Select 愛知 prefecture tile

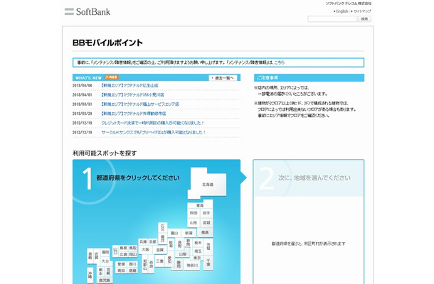169,261
